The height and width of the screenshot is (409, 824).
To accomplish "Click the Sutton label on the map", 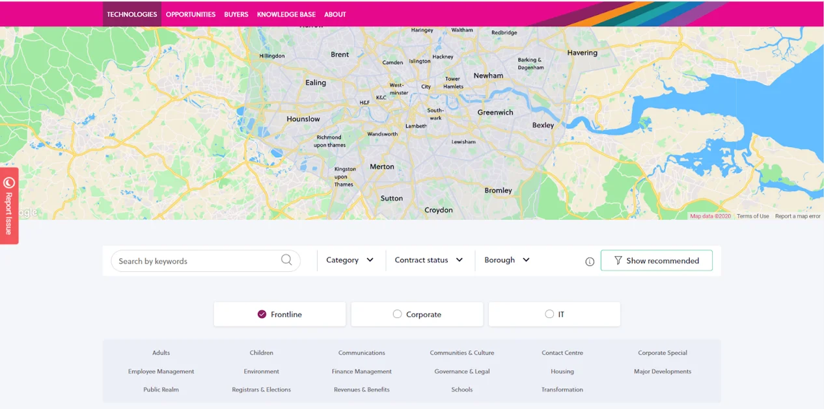I will point(392,198).
